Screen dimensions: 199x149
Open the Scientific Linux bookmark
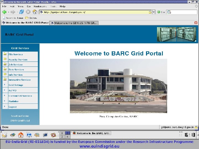pyautogui.click(x=13, y=18)
